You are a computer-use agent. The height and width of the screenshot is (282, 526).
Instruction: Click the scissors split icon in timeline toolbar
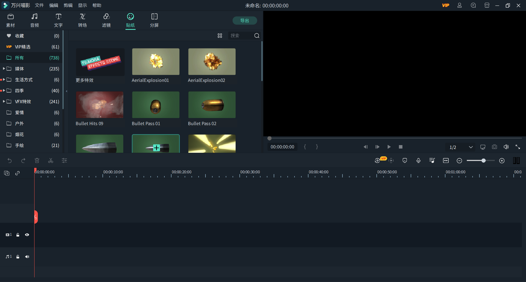click(51, 161)
